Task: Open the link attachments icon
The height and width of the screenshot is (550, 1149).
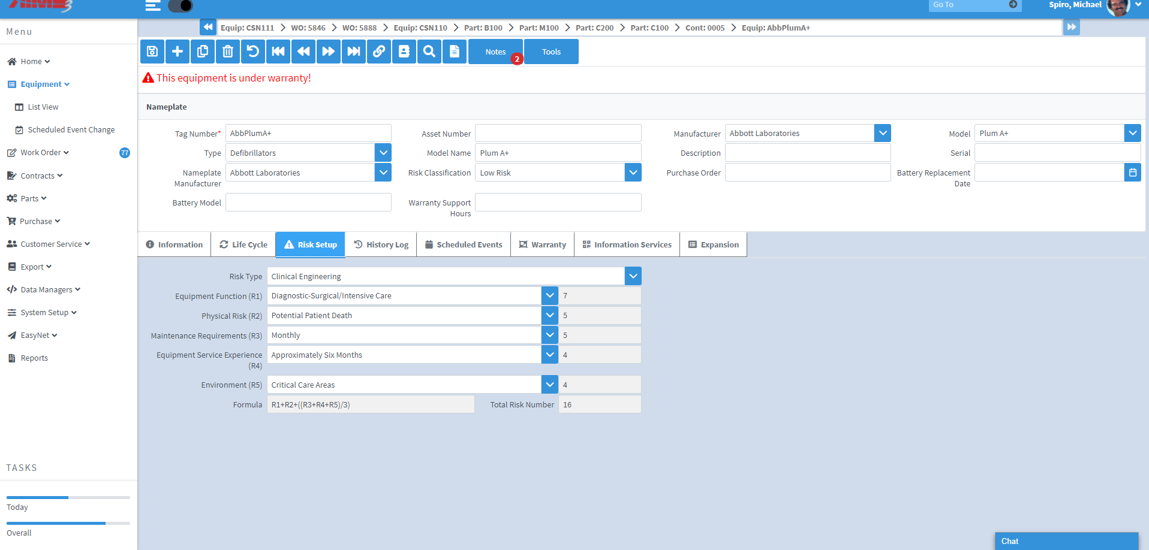Action: tap(378, 52)
